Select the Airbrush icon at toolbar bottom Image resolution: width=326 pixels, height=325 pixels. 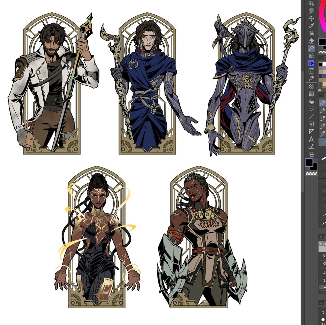(311, 154)
